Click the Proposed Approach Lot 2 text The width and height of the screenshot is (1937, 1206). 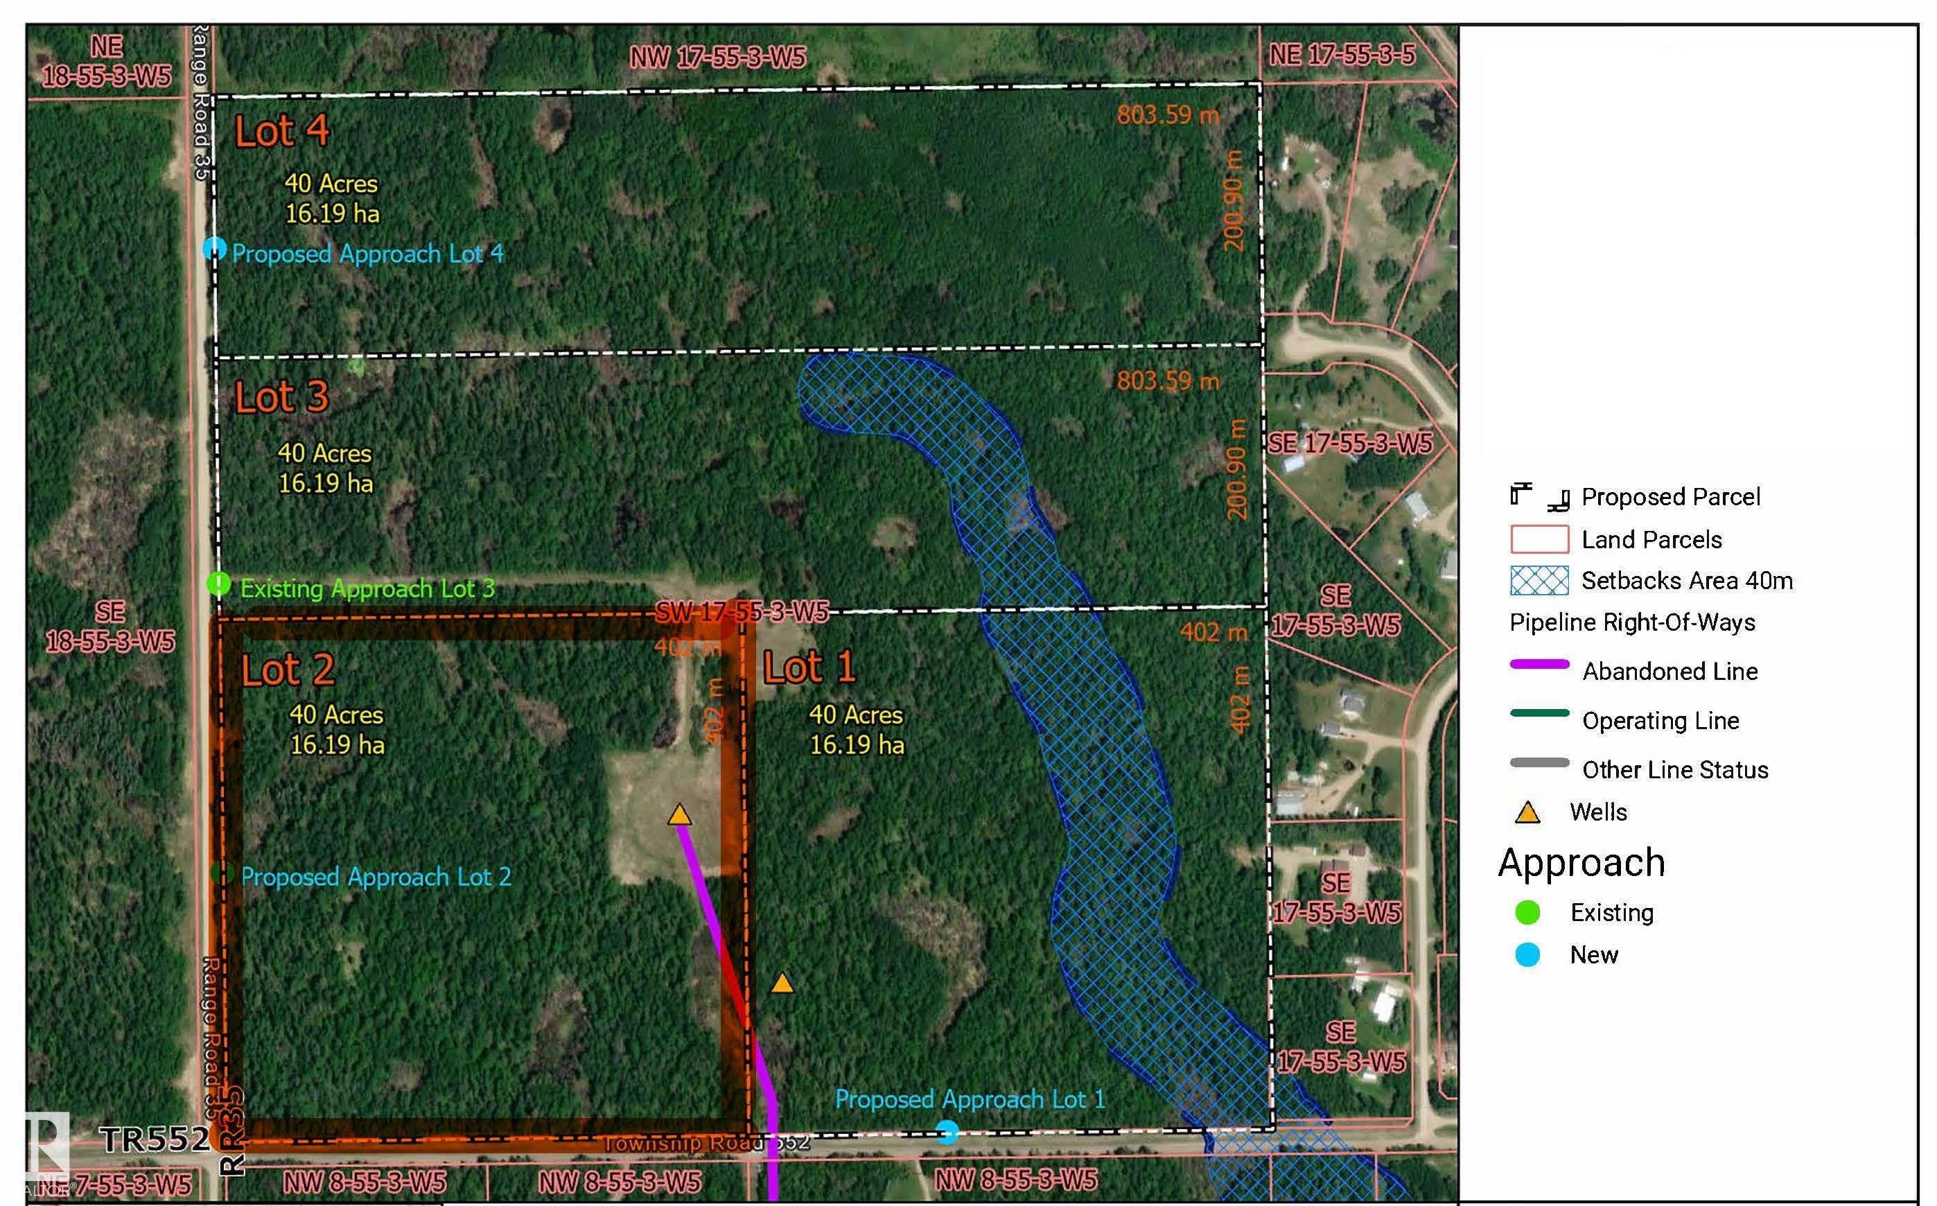point(376,877)
